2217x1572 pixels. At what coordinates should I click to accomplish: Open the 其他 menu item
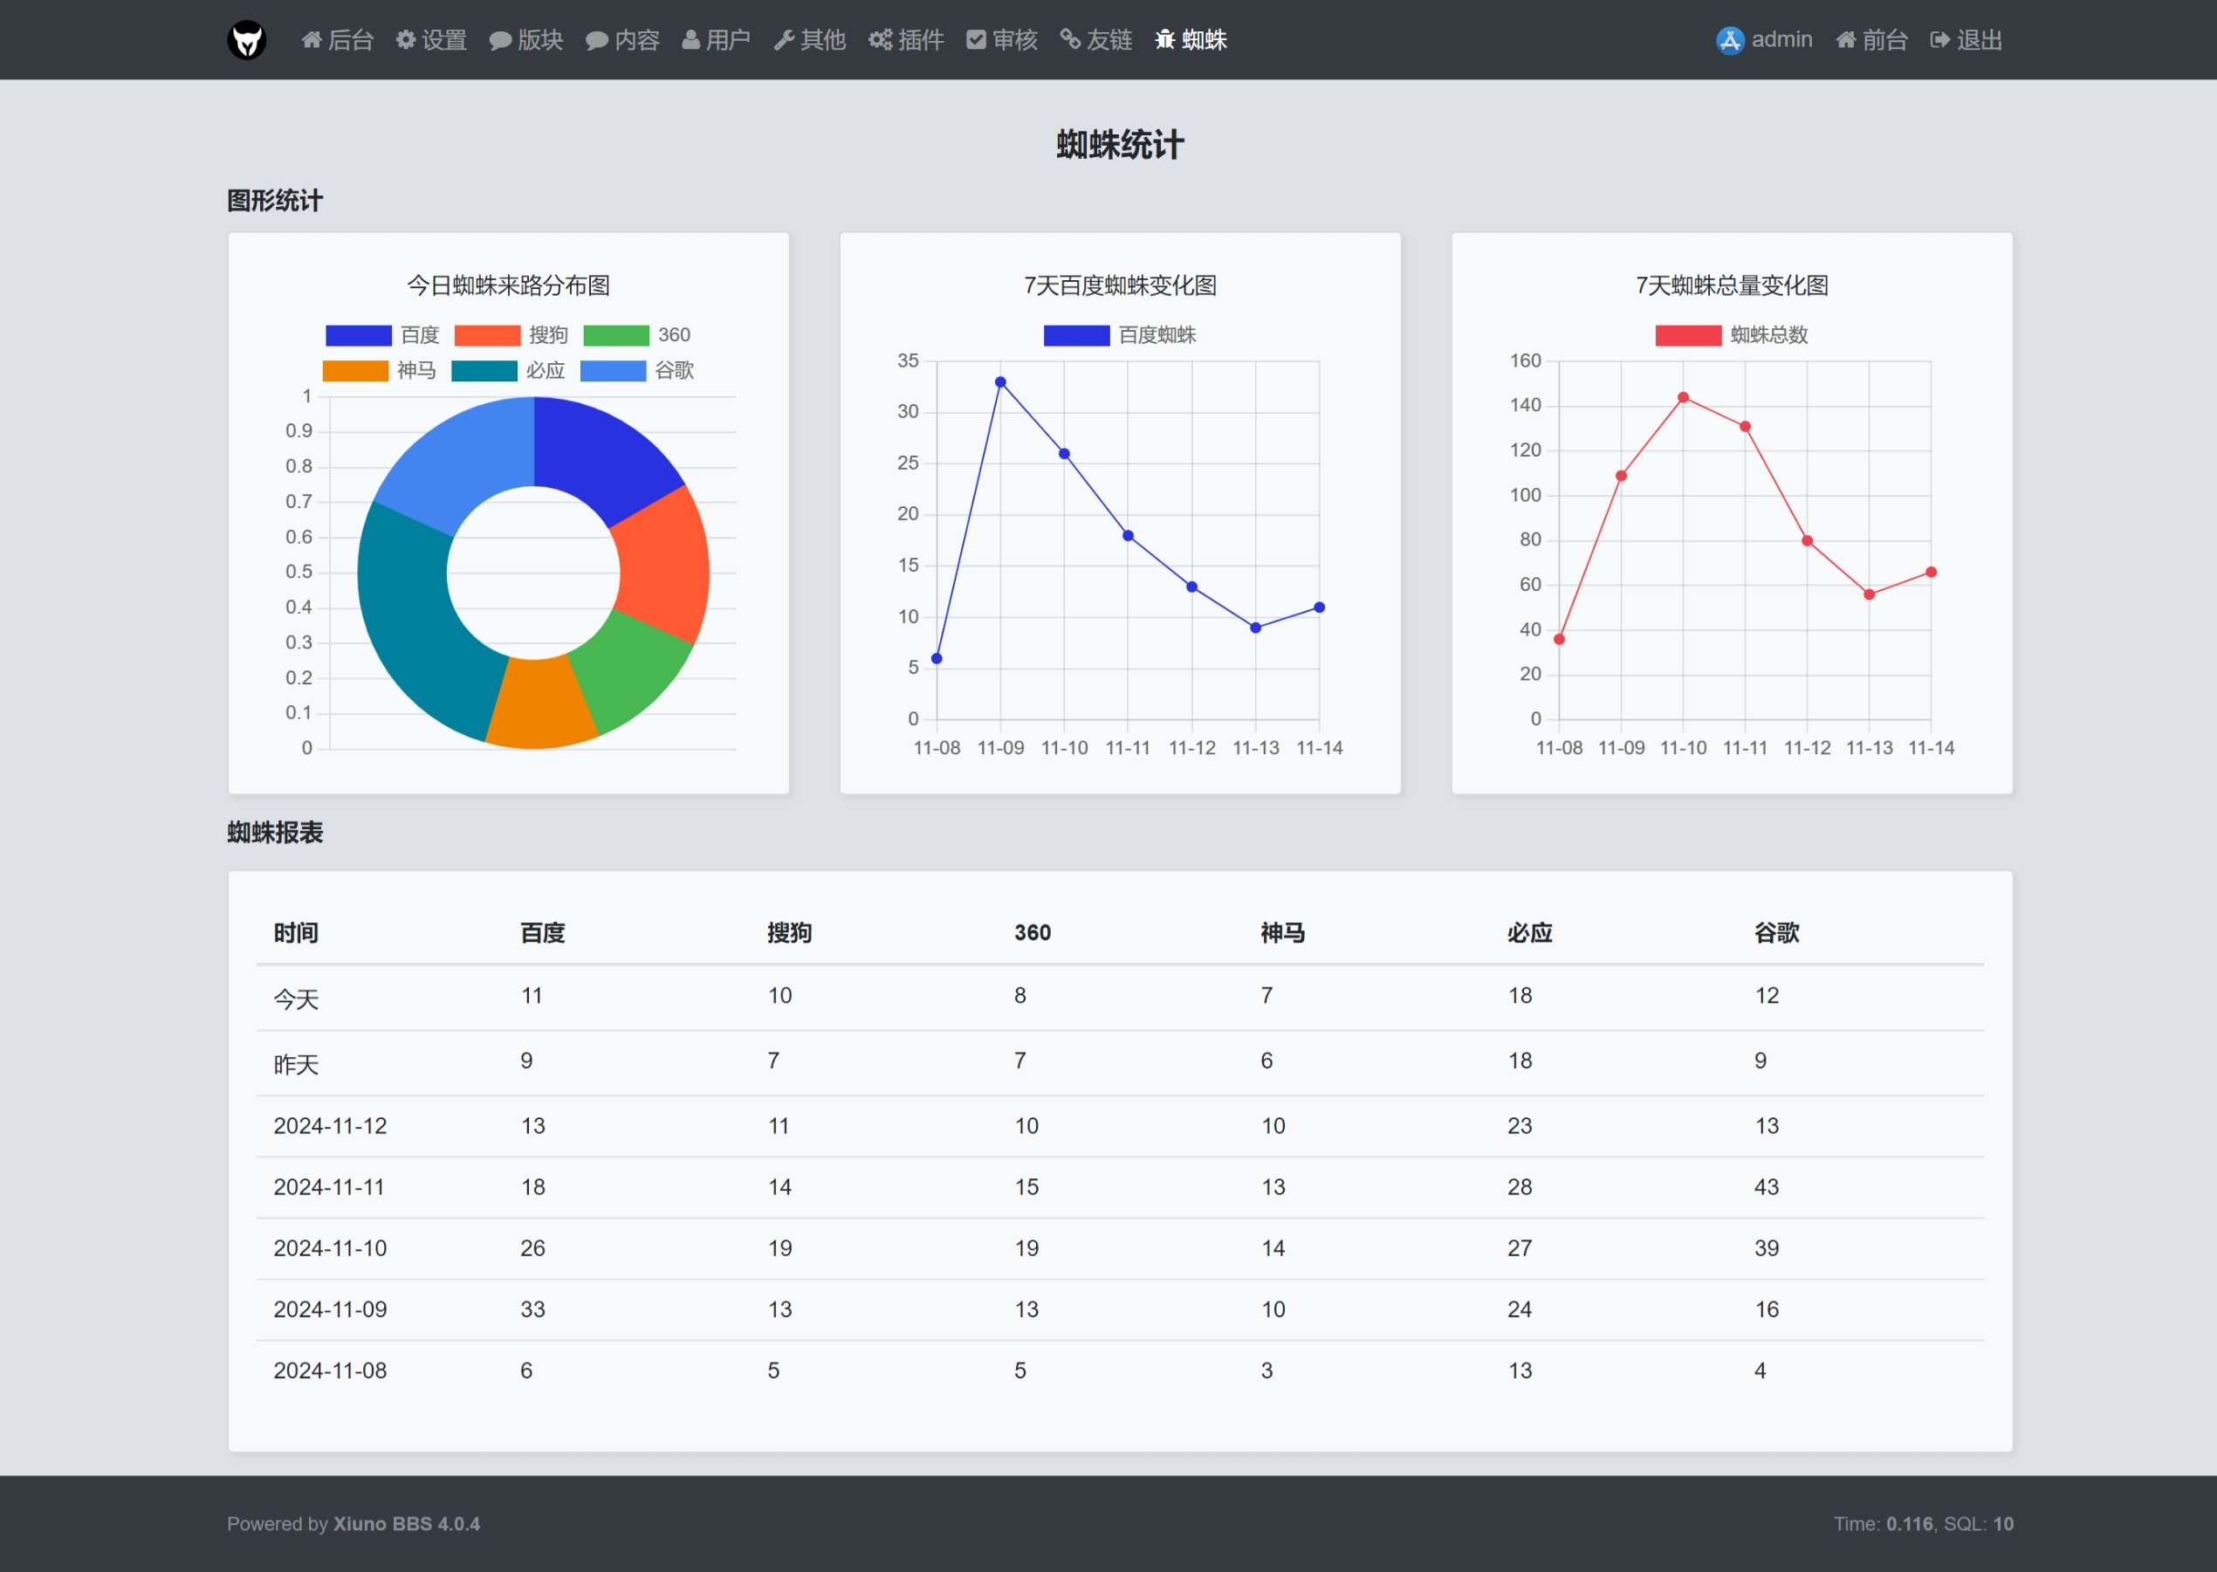[810, 39]
